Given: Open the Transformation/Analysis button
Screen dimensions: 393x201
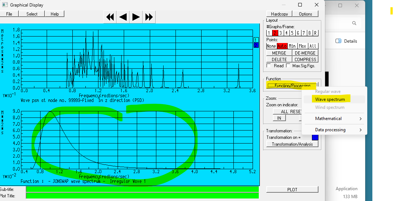Looking at the screenshot, I should (x=292, y=144).
